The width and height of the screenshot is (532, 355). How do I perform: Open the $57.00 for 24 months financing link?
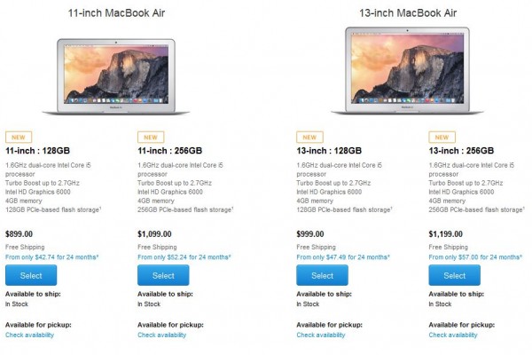click(x=474, y=257)
